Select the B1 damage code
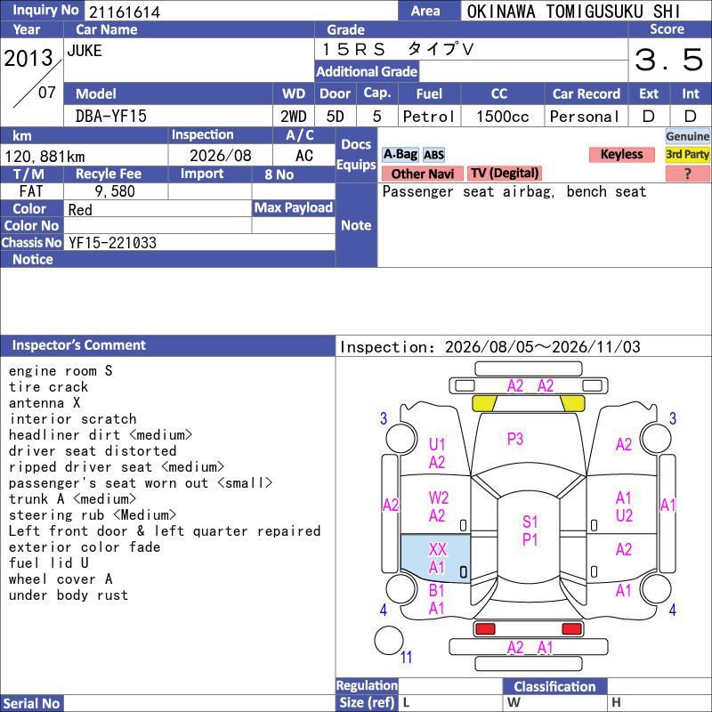The image size is (712, 712). pos(436,591)
